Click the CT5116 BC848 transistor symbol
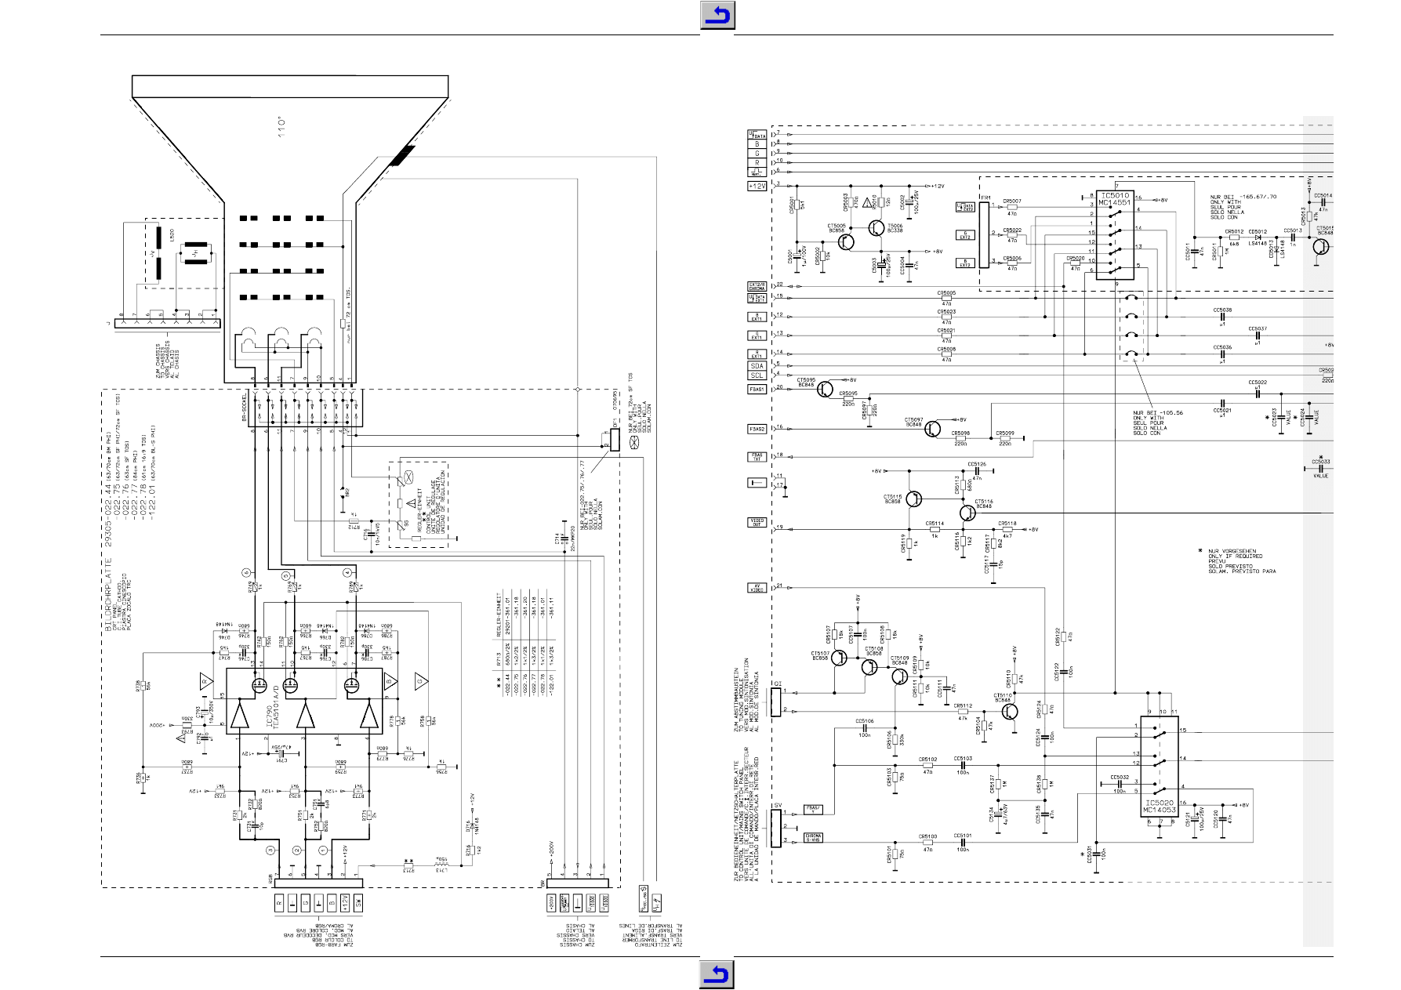 [x=967, y=513]
